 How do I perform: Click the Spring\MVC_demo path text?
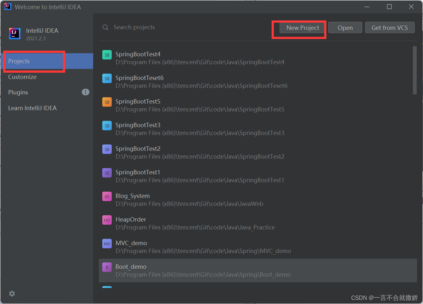(203, 251)
